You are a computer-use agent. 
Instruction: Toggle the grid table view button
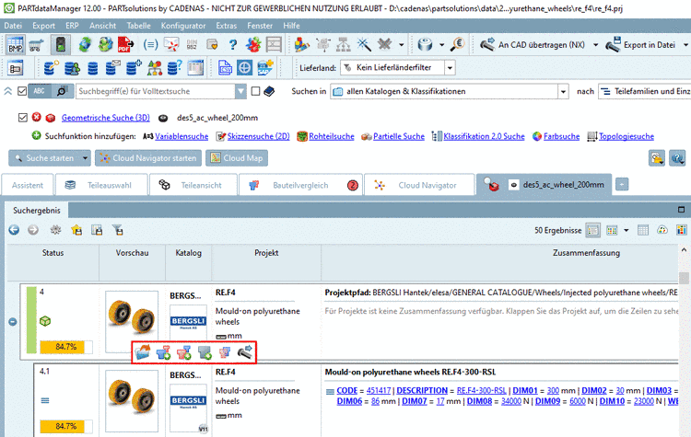(643, 230)
